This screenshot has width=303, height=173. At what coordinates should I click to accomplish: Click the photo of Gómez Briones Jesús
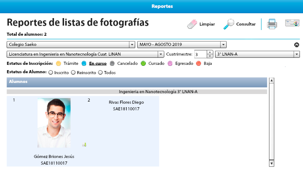tap(54, 123)
